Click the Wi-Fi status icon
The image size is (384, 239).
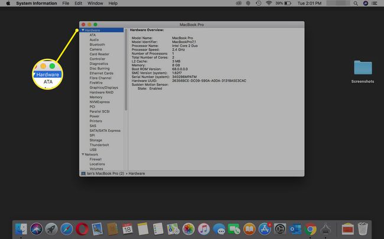pos(269,3)
